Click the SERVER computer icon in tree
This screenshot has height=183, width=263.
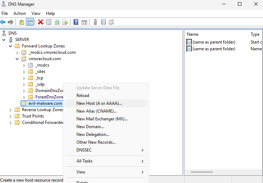point(11,40)
